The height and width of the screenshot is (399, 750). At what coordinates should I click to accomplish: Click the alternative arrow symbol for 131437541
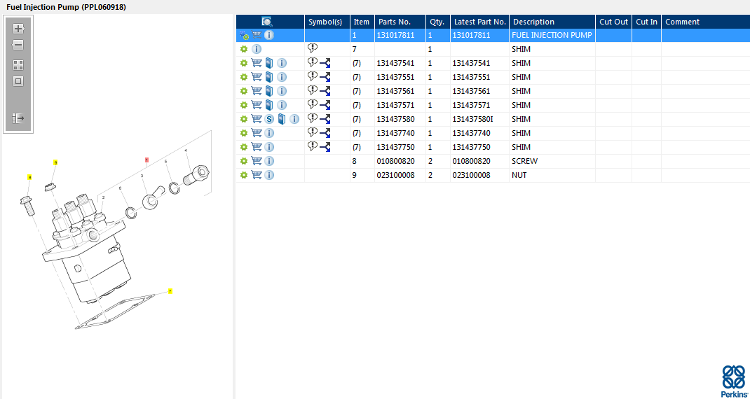point(325,63)
